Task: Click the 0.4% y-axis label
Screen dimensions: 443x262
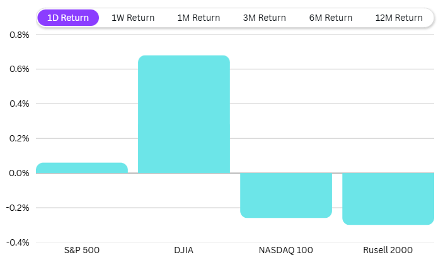Action: [x=17, y=104]
